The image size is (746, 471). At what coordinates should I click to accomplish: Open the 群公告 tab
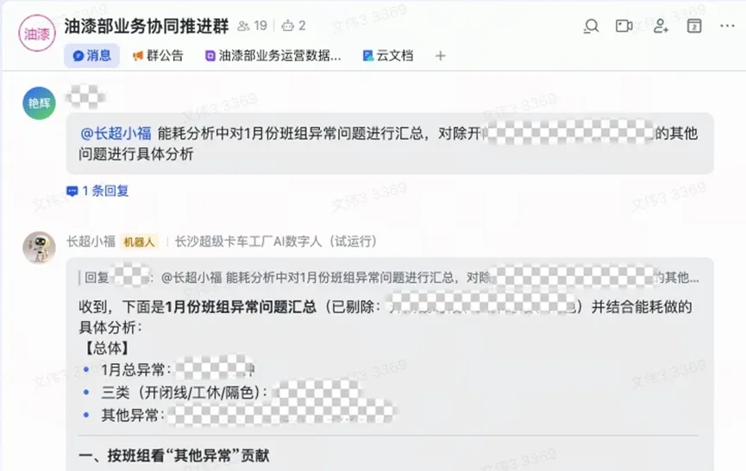pos(158,56)
